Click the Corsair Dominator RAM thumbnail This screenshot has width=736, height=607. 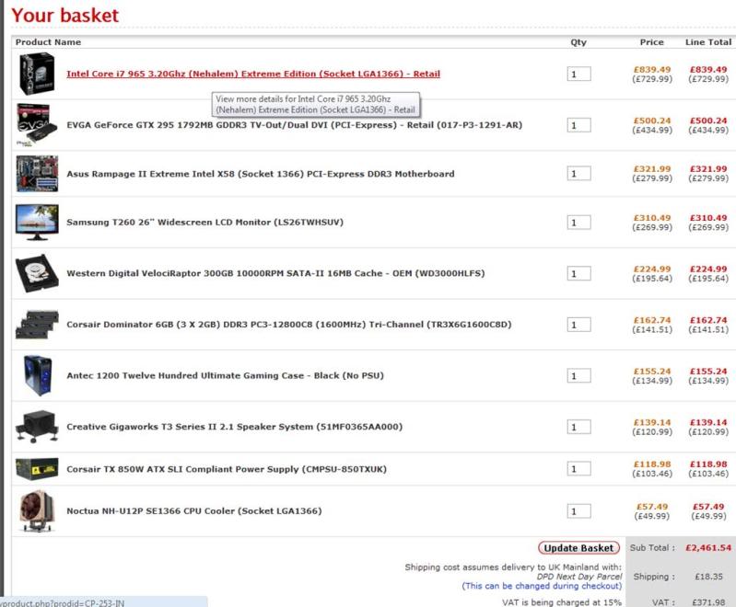point(37,325)
